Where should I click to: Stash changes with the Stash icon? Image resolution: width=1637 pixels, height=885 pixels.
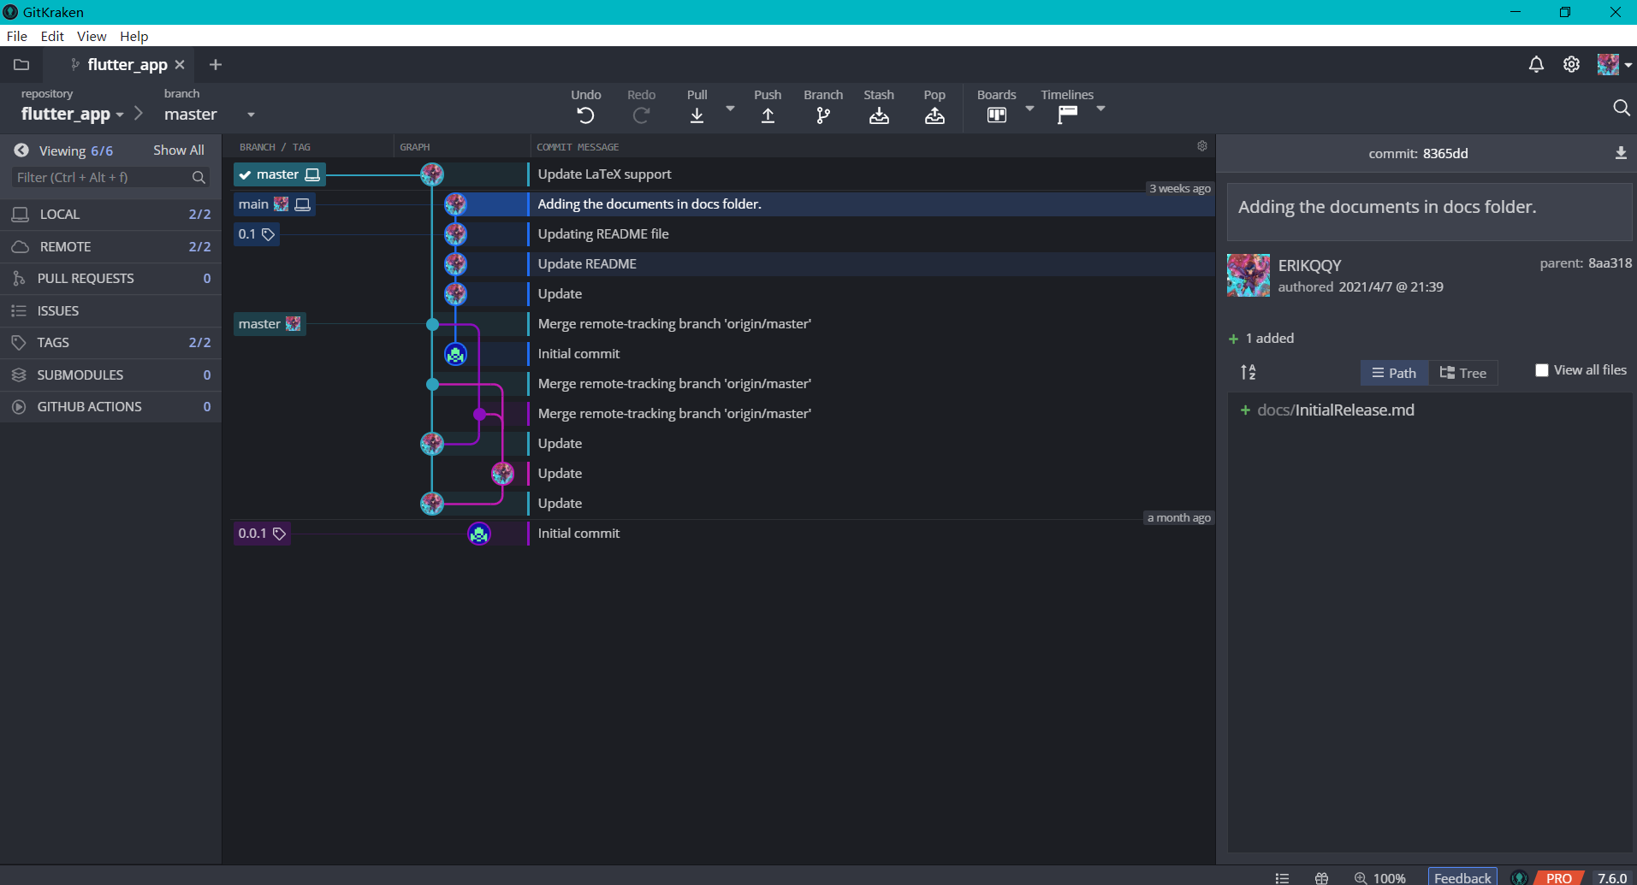pos(879,115)
